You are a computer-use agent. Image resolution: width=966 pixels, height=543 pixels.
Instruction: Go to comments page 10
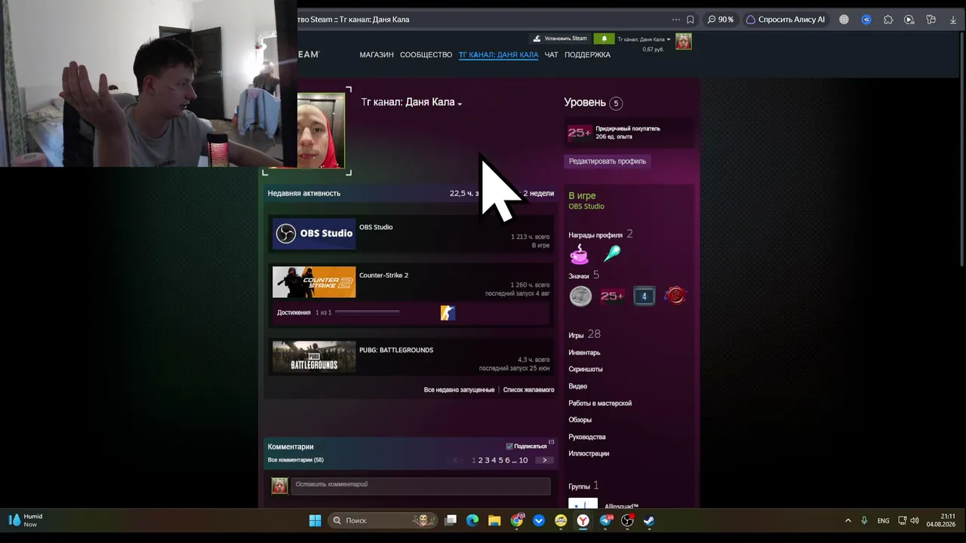(523, 460)
